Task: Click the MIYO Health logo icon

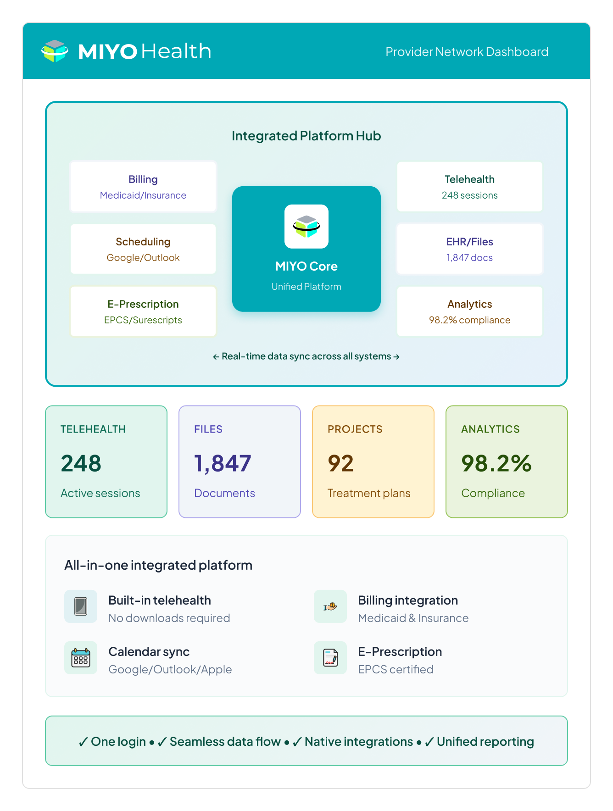Action: [55, 51]
